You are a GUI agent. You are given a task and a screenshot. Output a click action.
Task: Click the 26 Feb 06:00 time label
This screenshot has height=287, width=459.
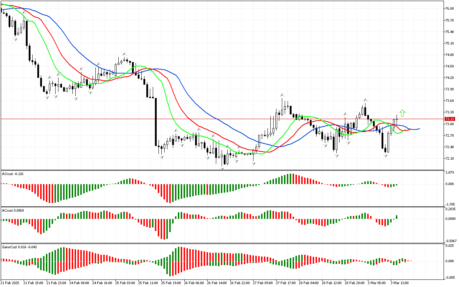(x=194, y=283)
